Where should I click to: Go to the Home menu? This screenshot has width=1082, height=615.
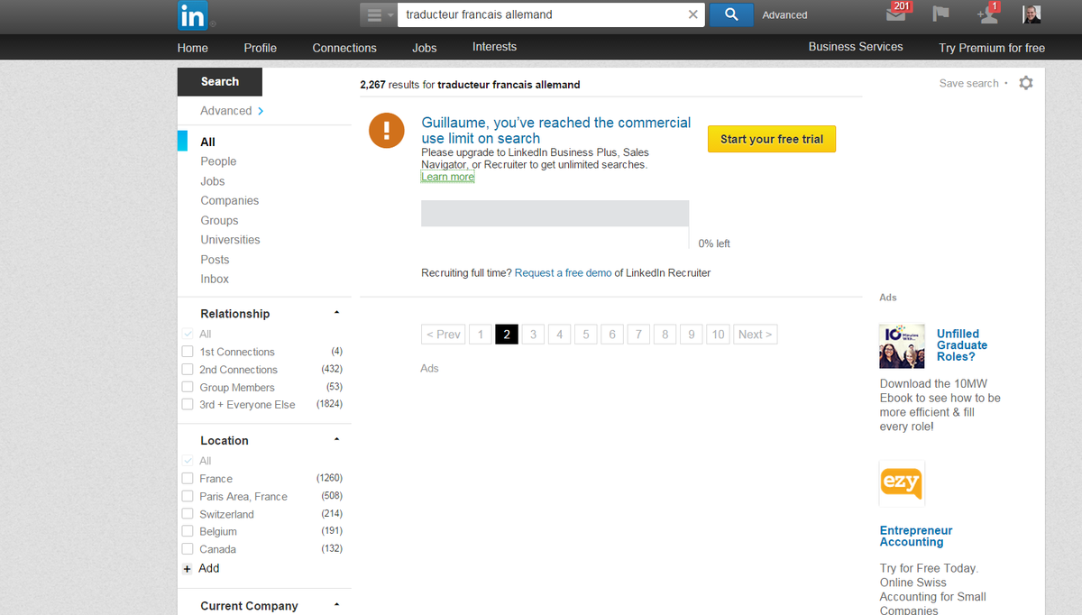pos(193,48)
